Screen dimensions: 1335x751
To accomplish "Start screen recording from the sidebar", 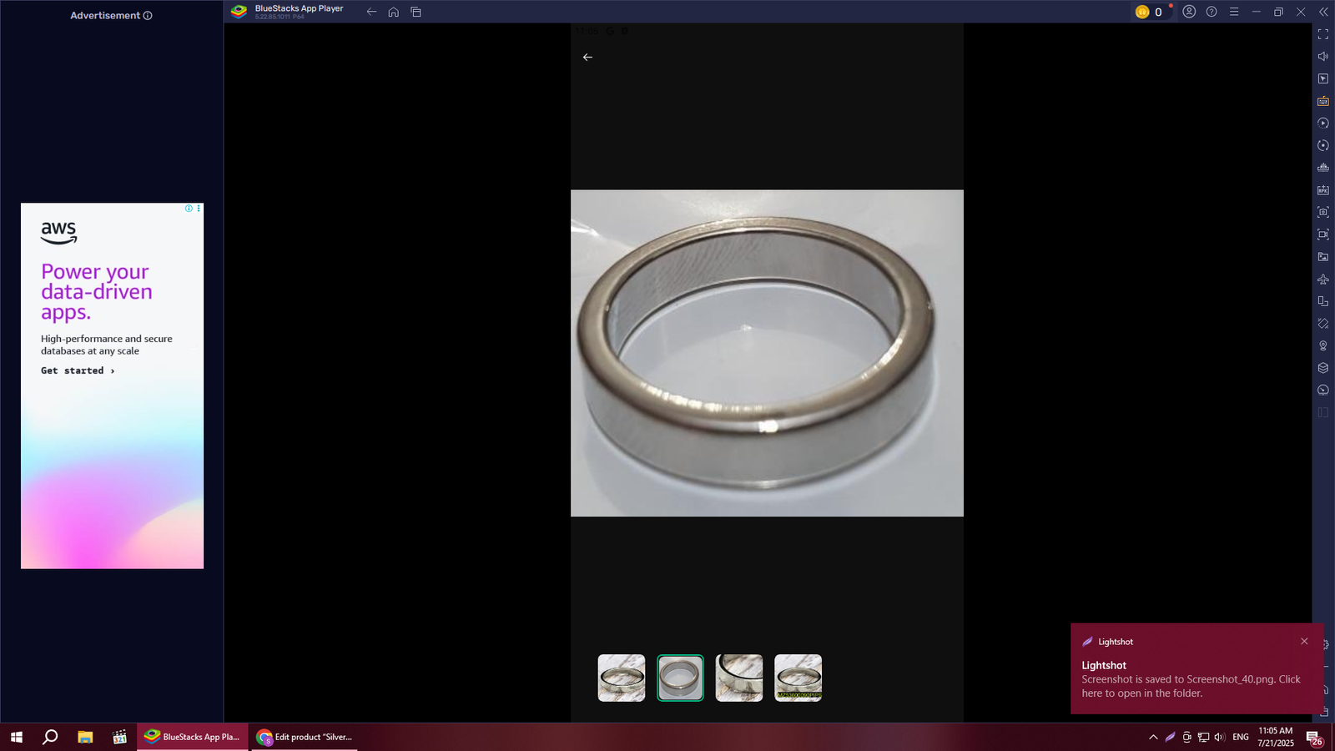I will point(1322,234).
